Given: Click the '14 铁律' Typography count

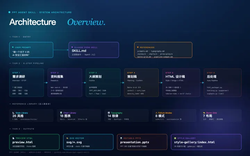Looking at the screenshot, I should pos(113,116).
